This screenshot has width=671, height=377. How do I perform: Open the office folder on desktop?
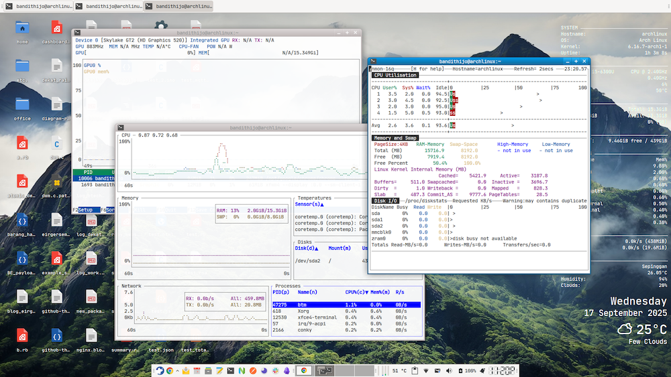(22, 105)
